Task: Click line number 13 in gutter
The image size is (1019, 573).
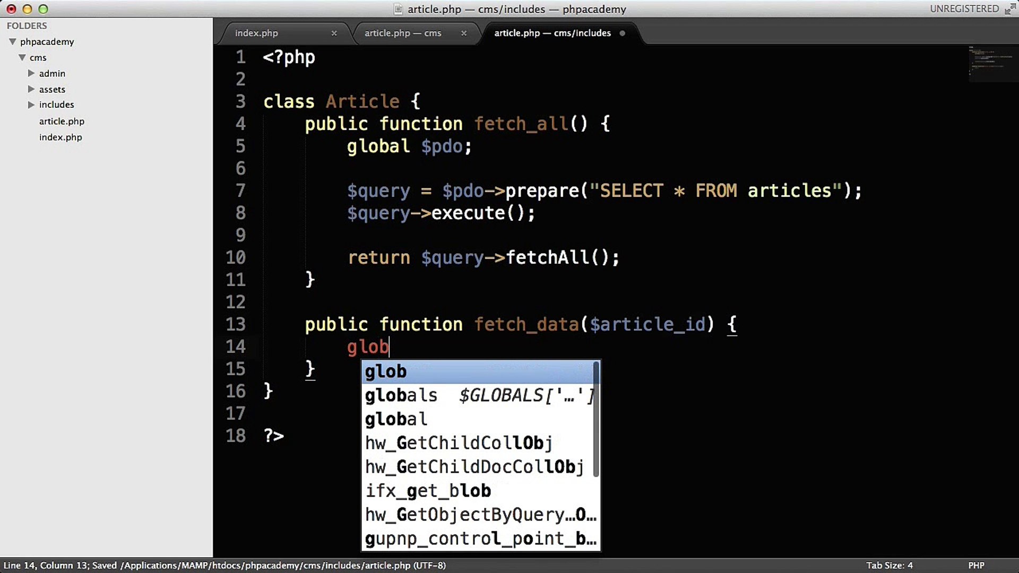Action: pyautogui.click(x=236, y=324)
